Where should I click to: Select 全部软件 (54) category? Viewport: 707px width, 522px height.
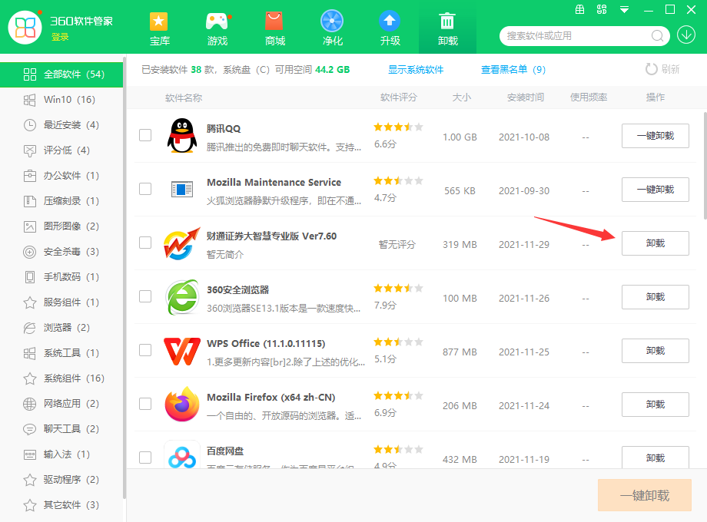[61, 74]
